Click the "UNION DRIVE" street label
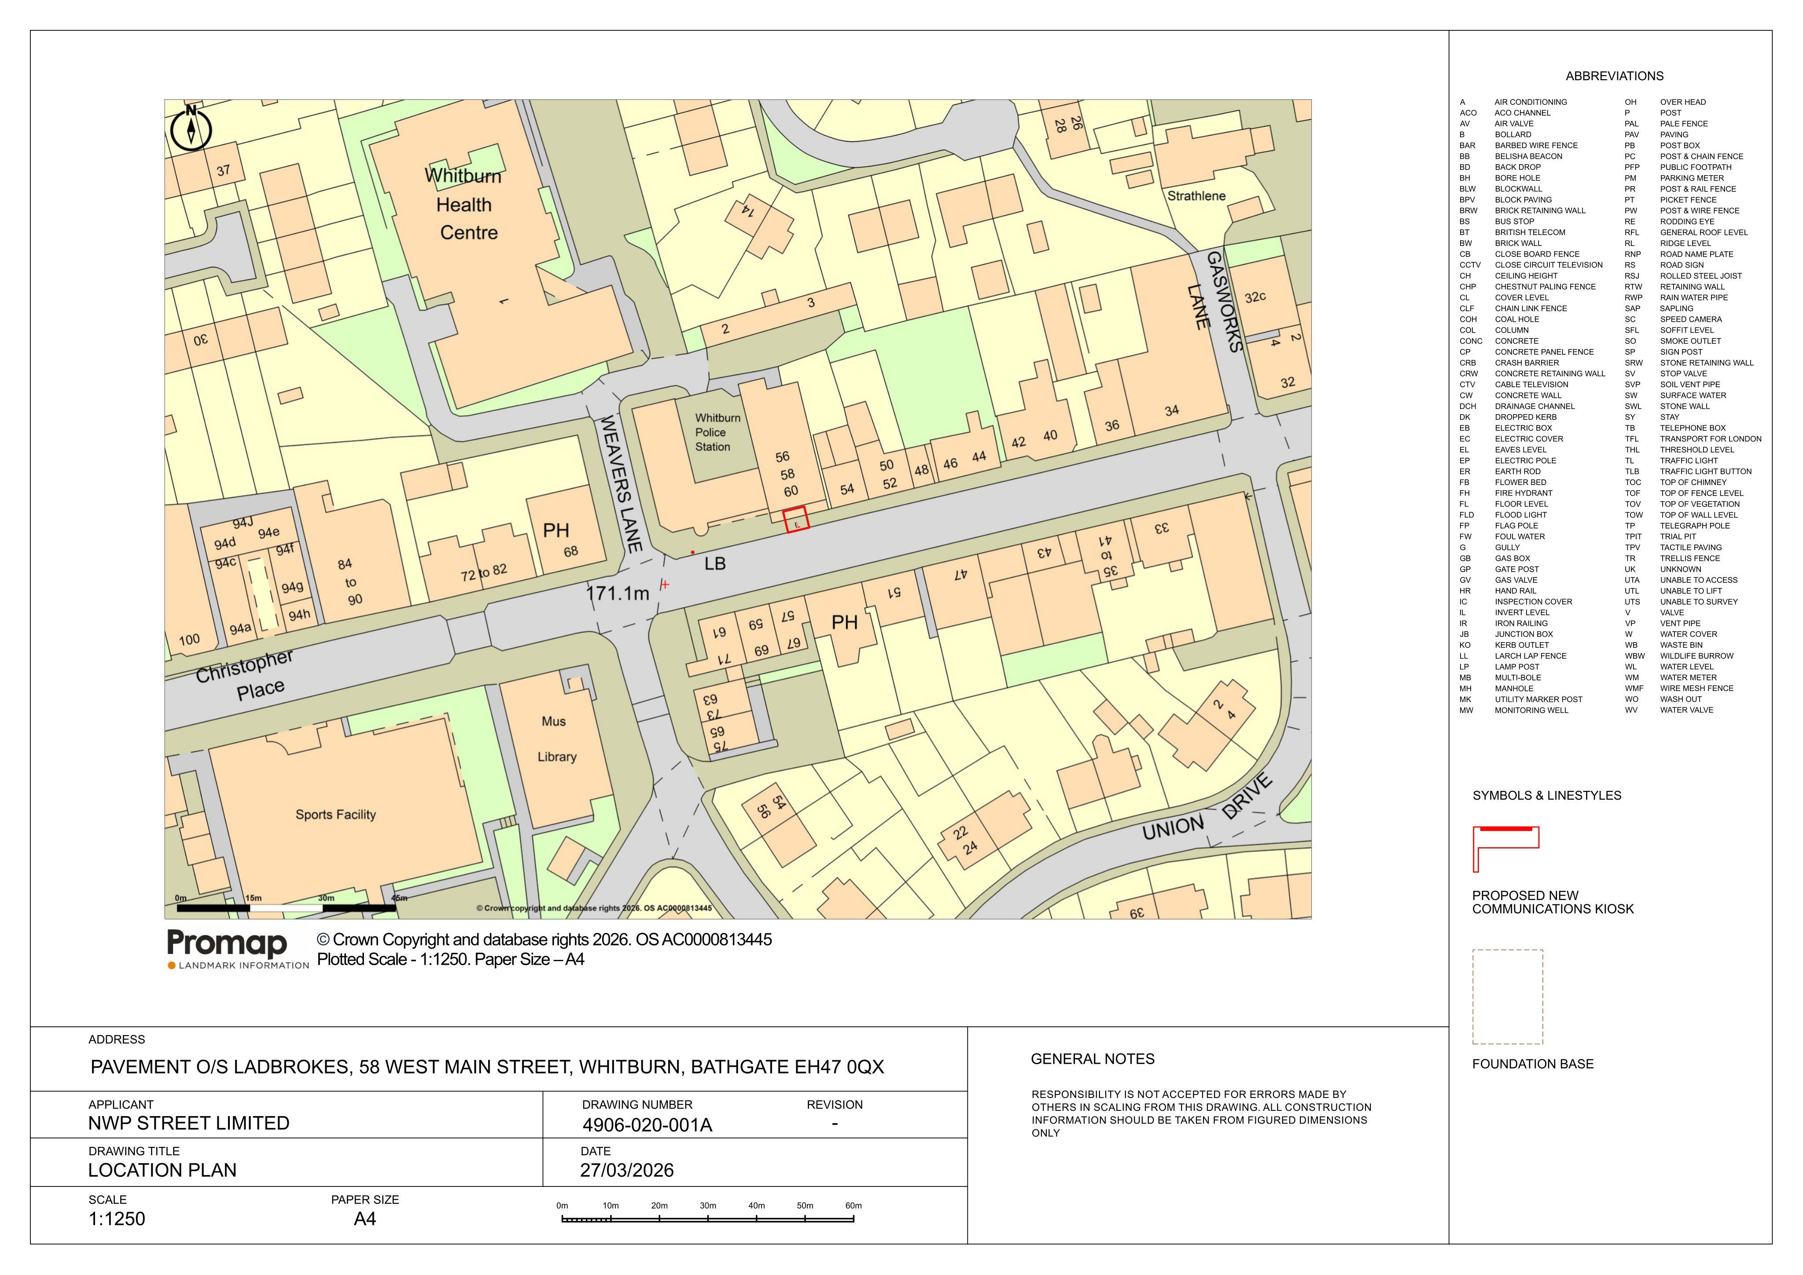 pos(1208,807)
